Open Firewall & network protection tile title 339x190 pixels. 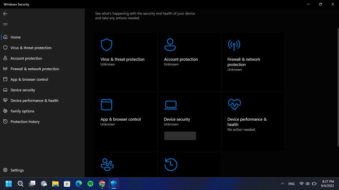(244, 62)
